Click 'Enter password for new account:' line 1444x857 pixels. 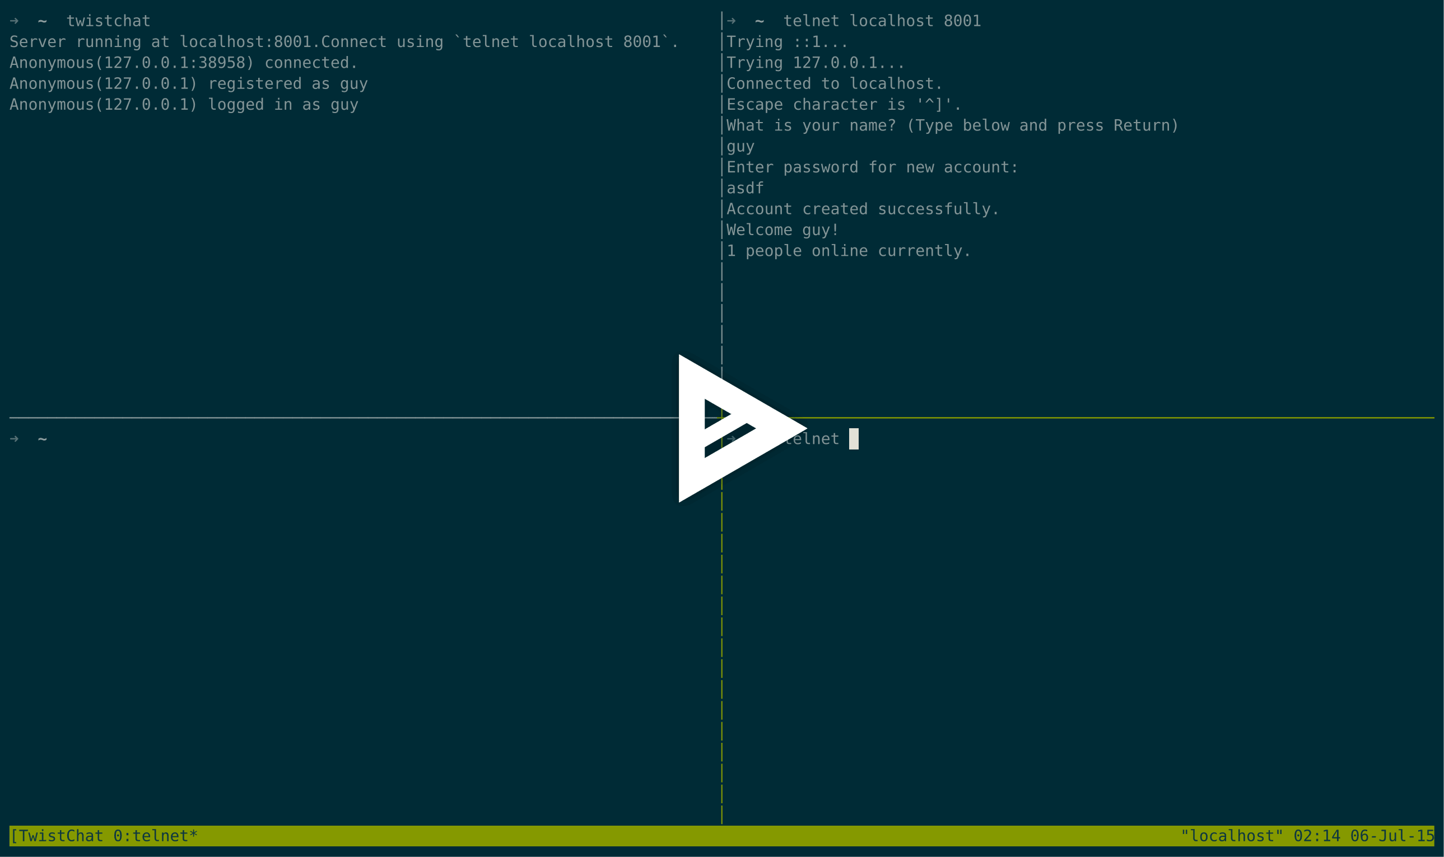(872, 167)
